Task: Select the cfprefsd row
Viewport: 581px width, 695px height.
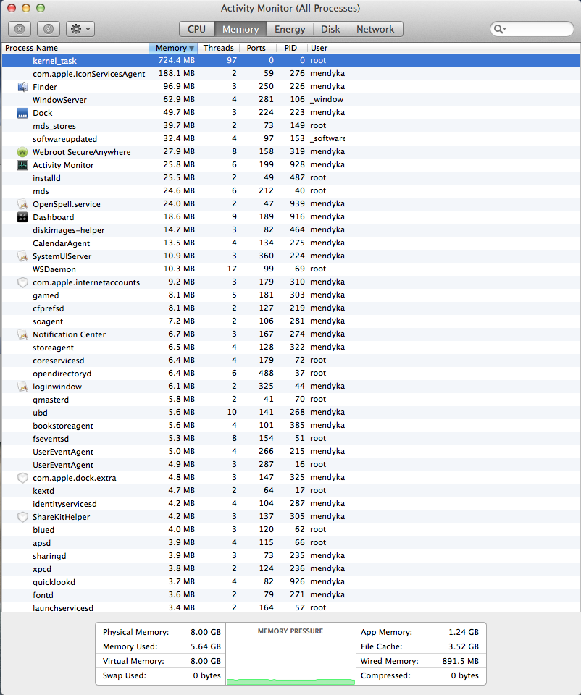Action: pos(291,308)
